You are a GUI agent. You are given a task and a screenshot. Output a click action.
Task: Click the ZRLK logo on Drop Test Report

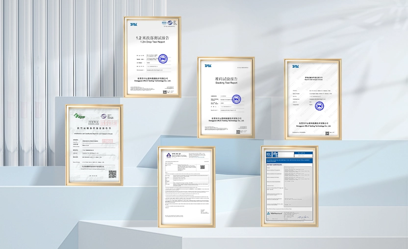[134, 24]
